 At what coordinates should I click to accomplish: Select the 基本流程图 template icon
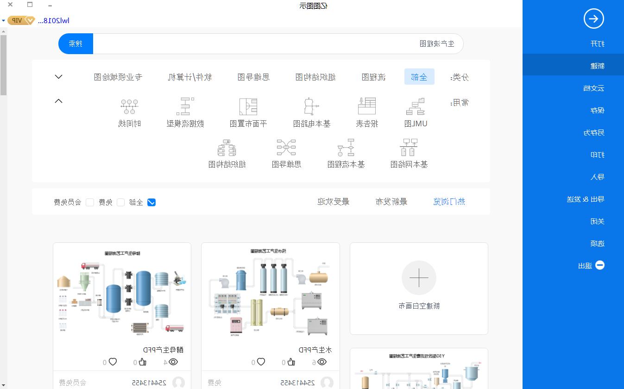click(x=346, y=147)
